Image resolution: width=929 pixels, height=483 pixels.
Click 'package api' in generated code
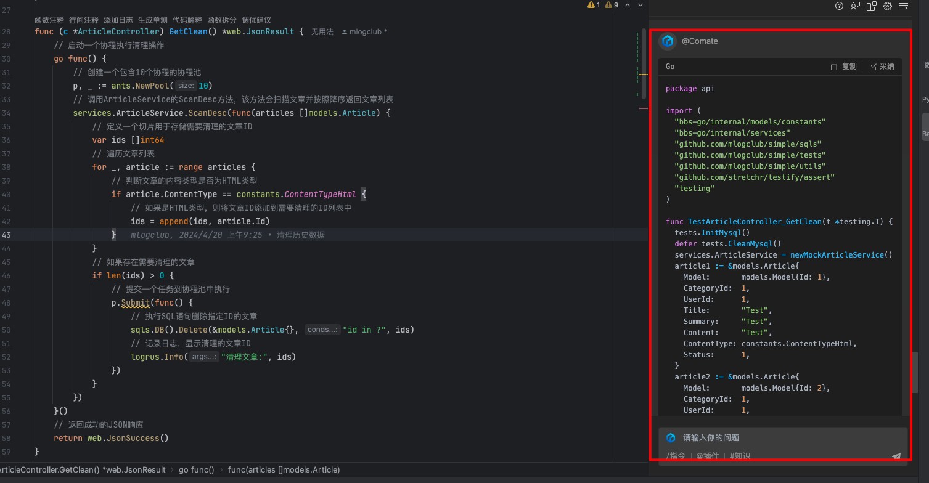690,89
